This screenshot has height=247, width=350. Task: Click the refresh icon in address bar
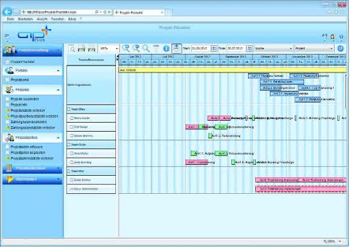tap(104, 12)
